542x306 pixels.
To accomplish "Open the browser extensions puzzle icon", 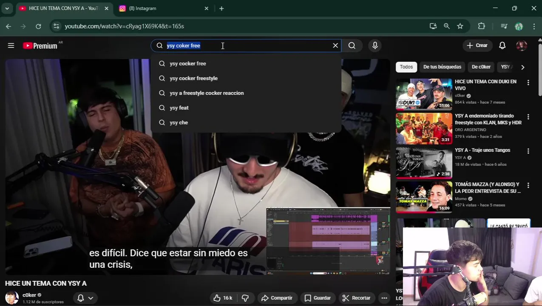I will click(481, 26).
